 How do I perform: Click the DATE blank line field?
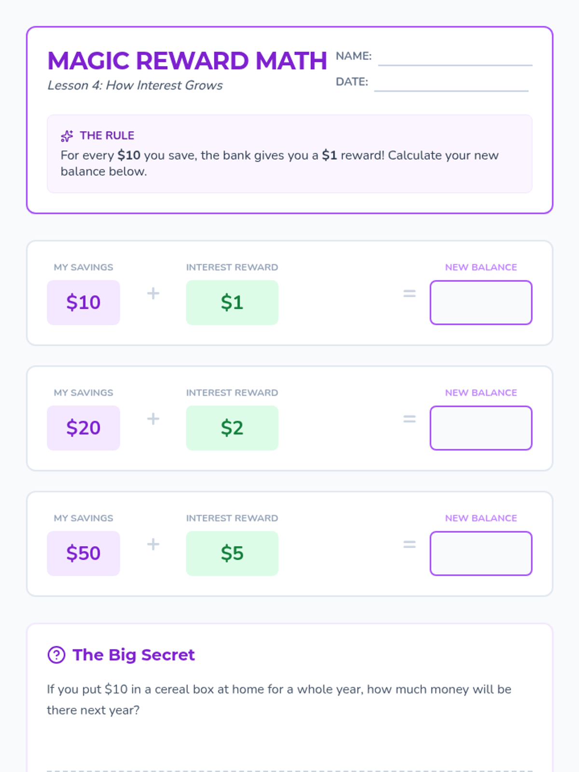[451, 83]
